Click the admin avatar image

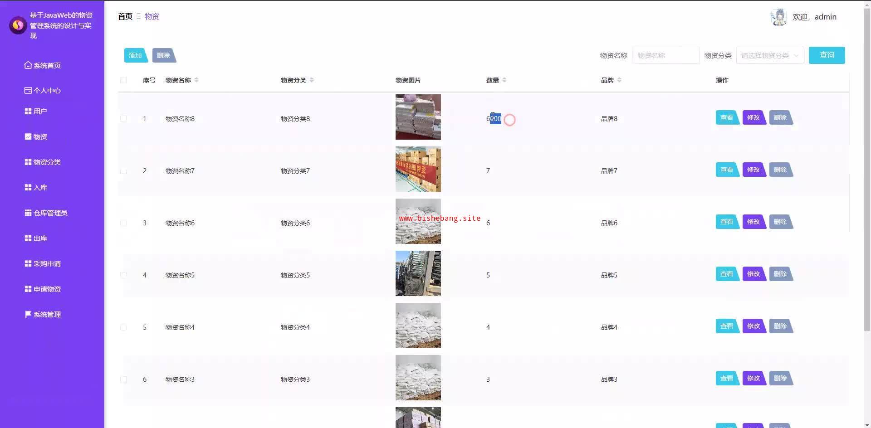pyautogui.click(x=779, y=17)
